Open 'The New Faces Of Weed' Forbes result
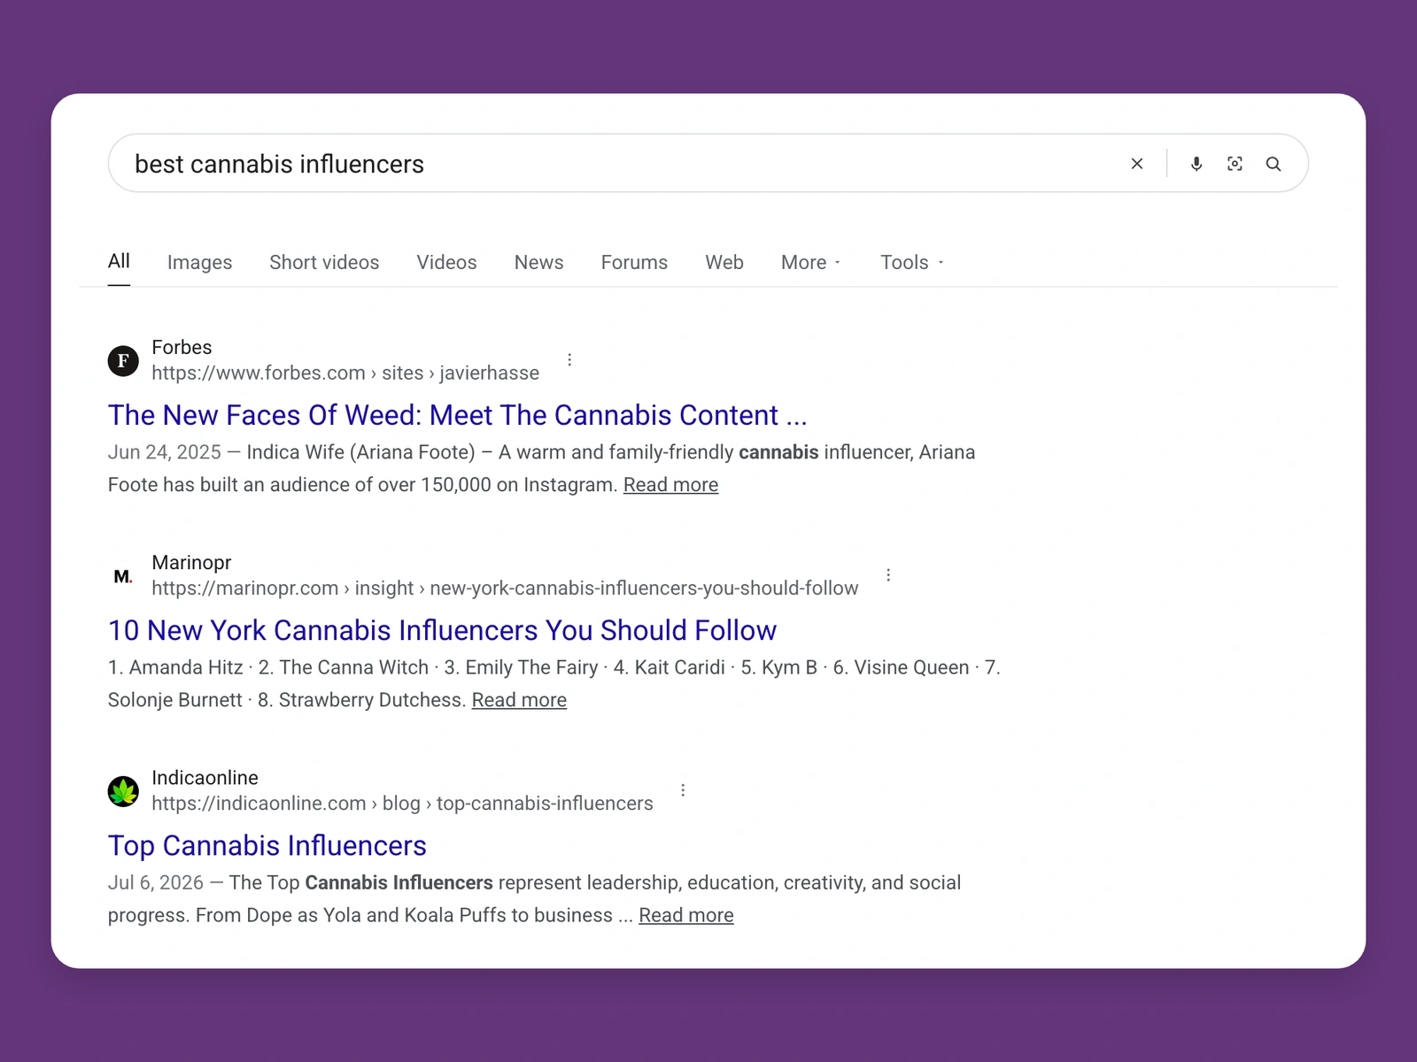Viewport: 1417px width, 1062px height. 457,415
